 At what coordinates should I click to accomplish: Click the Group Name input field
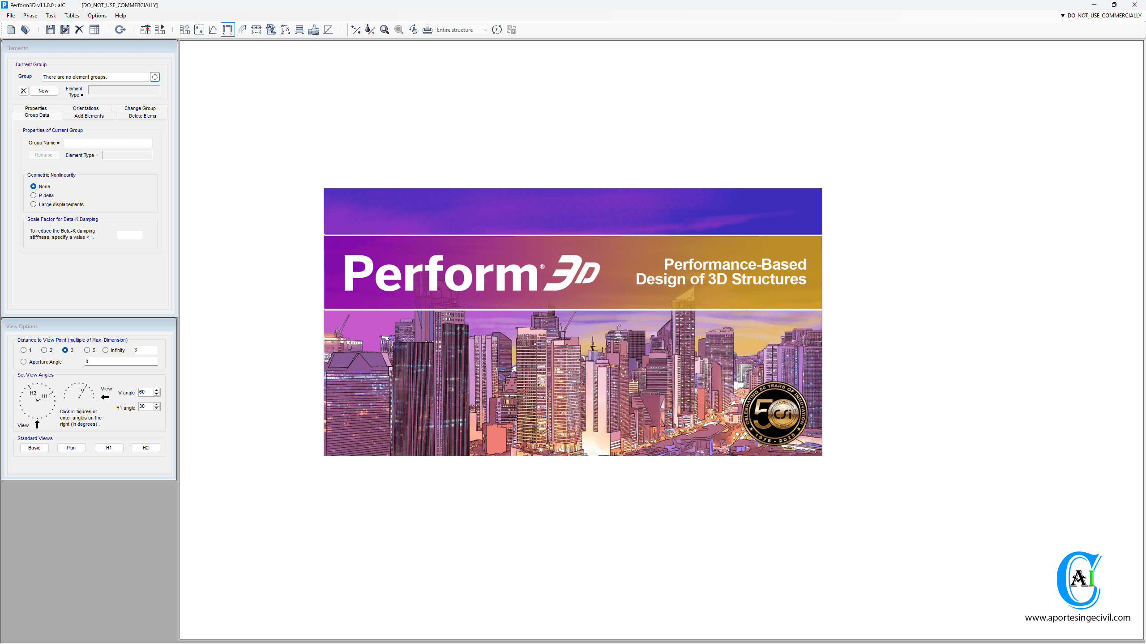tap(108, 143)
